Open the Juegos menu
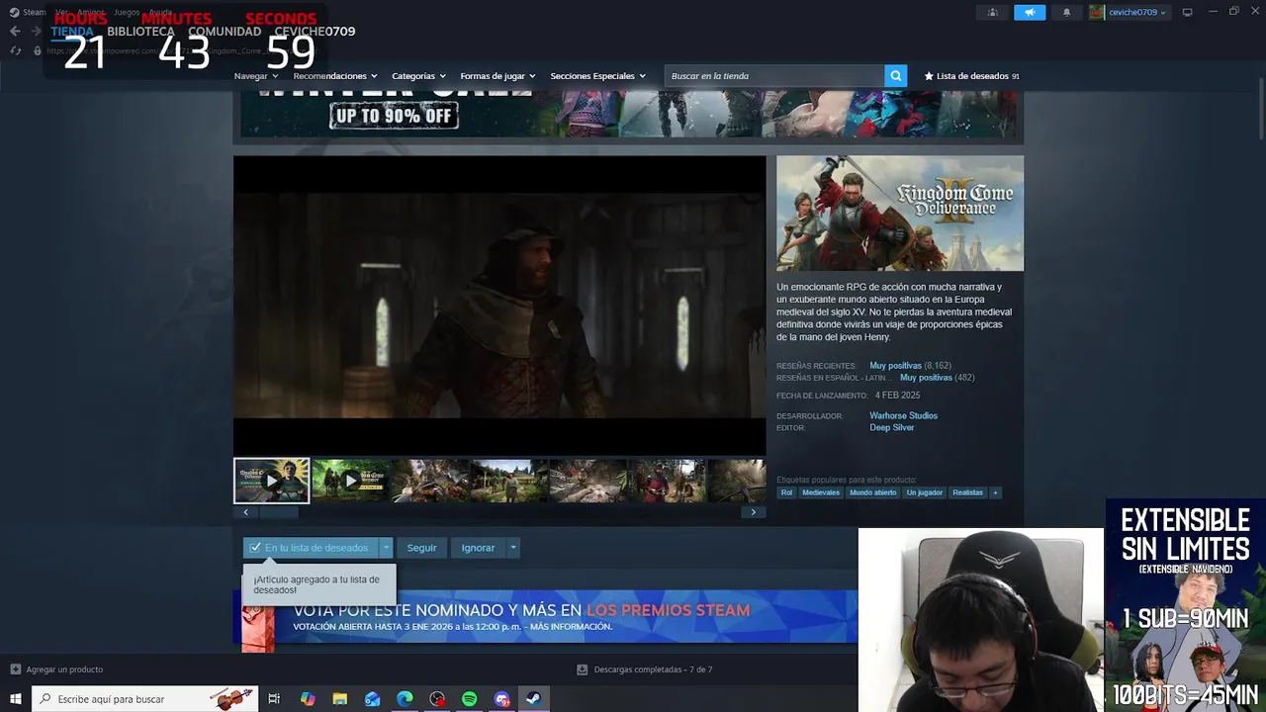 (127, 12)
